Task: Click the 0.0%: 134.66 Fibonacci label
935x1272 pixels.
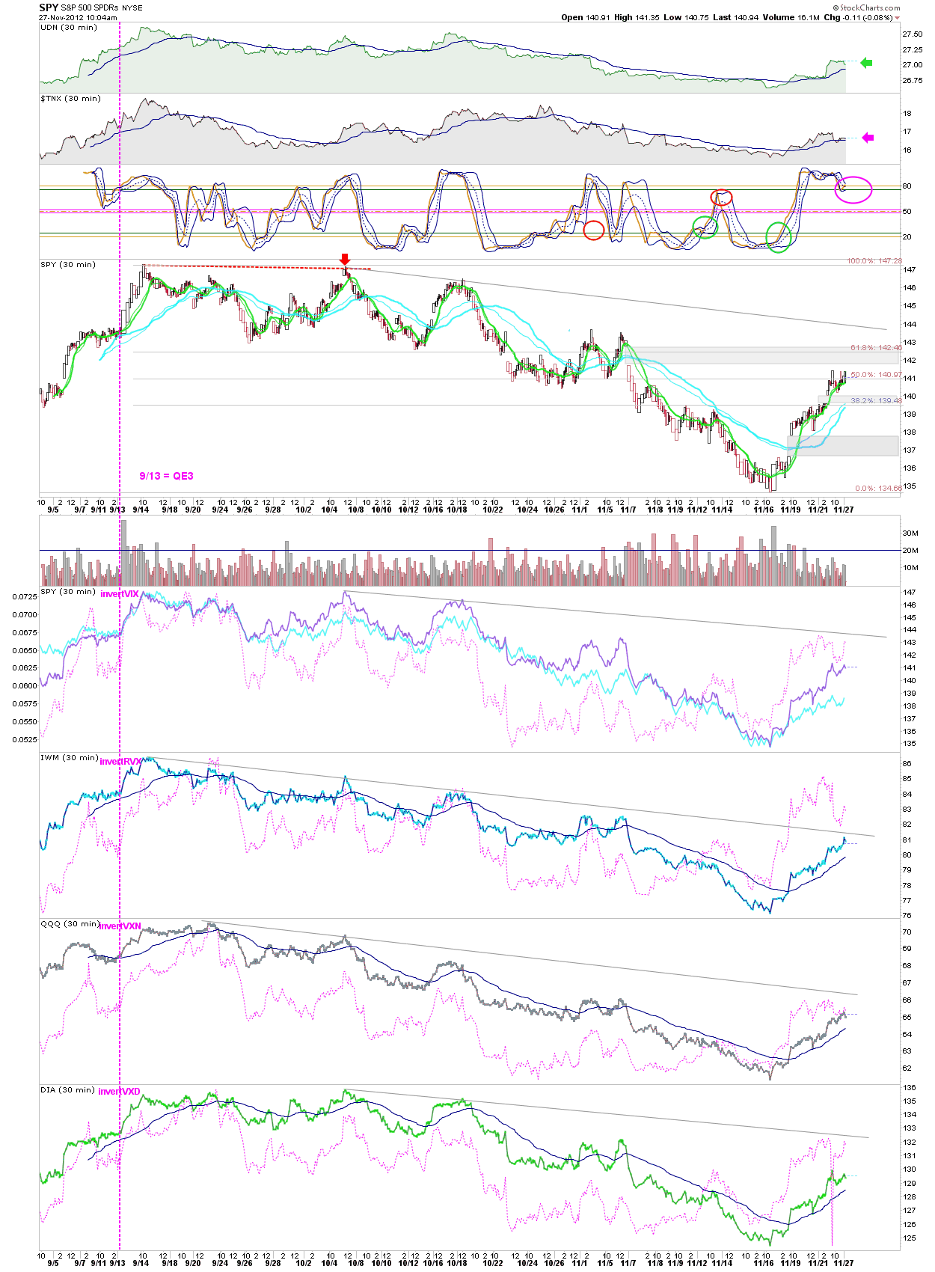Action: click(x=879, y=489)
